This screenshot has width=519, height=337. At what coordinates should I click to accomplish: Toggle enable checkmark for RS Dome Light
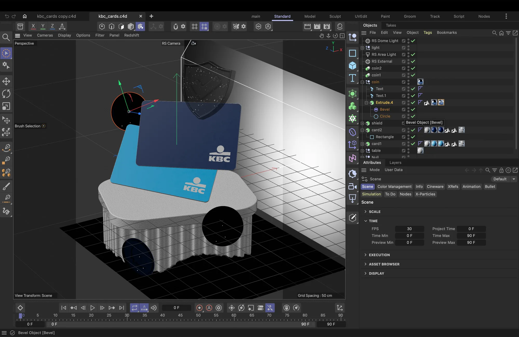[x=413, y=41]
